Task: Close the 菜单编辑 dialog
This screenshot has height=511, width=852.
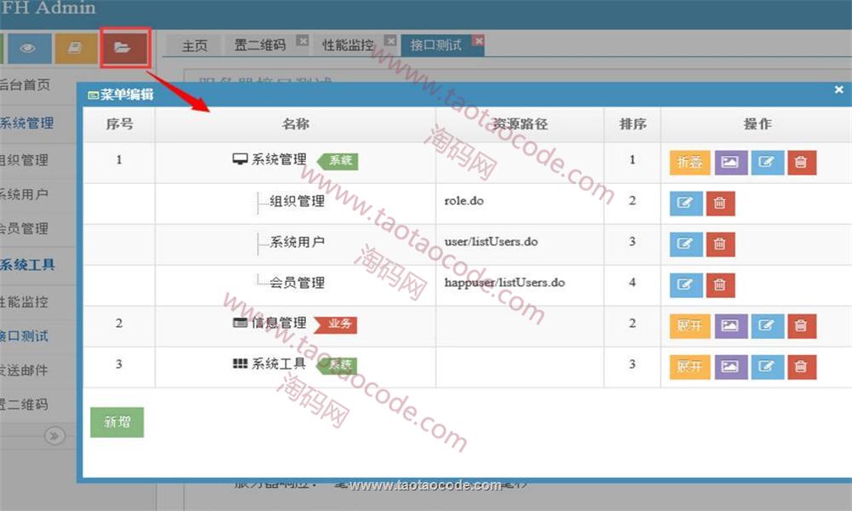Action: coord(838,89)
